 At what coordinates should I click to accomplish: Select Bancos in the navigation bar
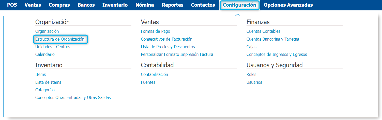tap(86, 5)
